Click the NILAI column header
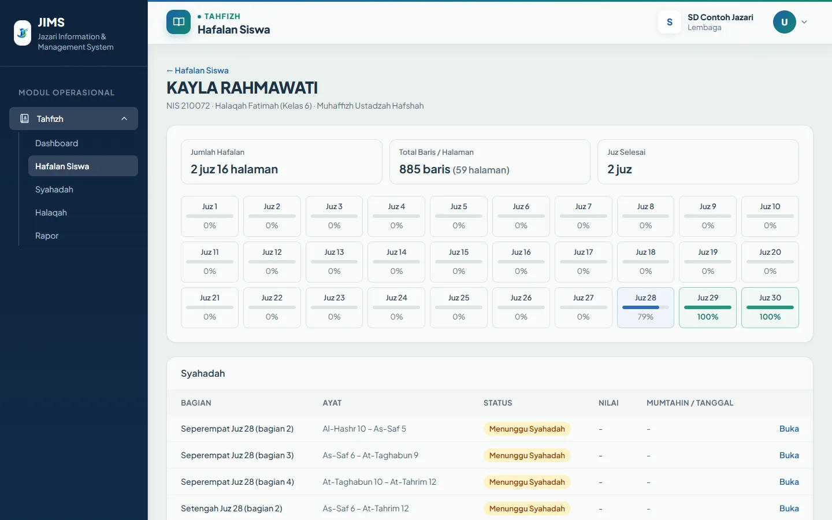Viewport: 832px width, 520px height. 608,403
